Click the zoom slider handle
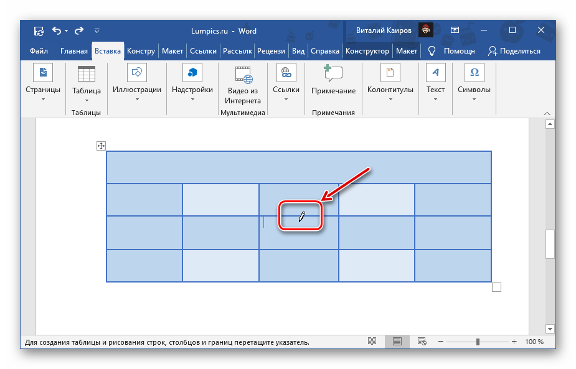Viewport: 576px width, 369px height. tap(478, 342)
